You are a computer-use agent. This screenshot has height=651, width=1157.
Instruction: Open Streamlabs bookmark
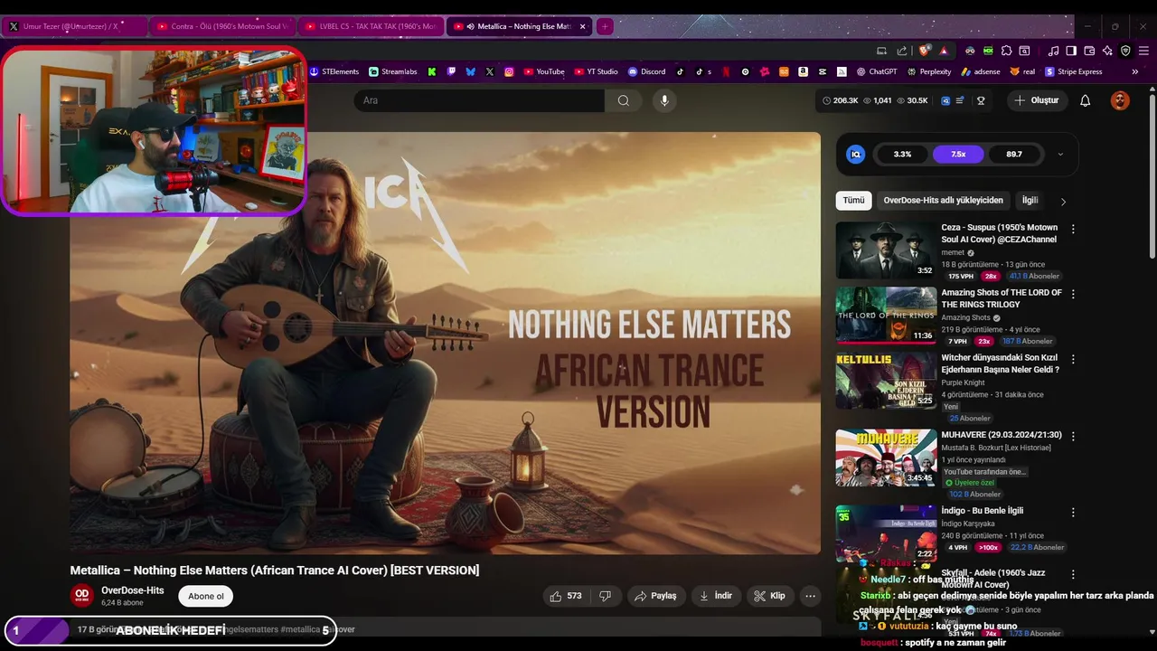[392, 71]
